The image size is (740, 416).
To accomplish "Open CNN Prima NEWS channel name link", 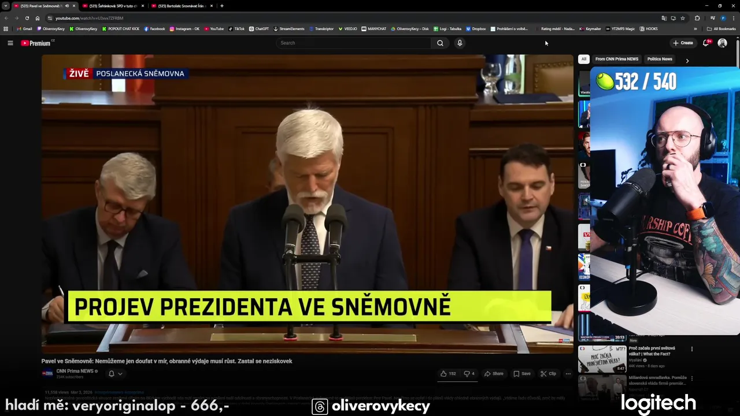I will [x=75, y=371].
